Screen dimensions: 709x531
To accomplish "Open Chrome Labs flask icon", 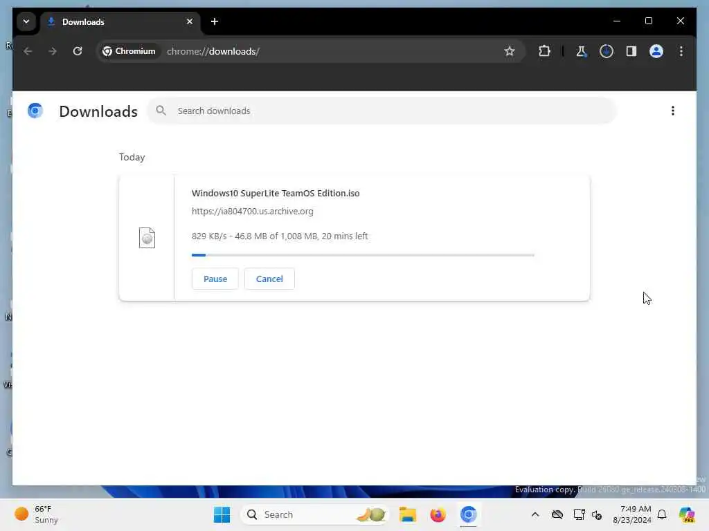I will pyautogui.click(x=582, y=51).
